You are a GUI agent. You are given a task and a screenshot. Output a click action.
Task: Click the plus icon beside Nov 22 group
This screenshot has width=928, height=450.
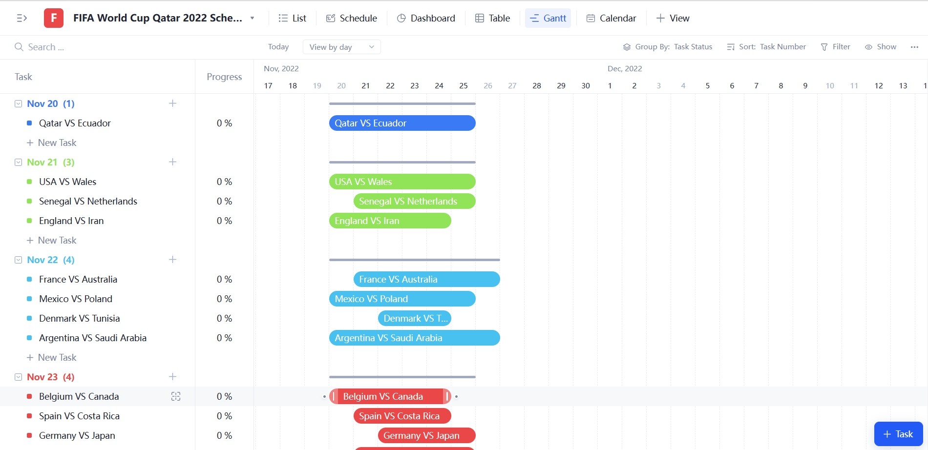pyautogui.click(x=172, y=260)
